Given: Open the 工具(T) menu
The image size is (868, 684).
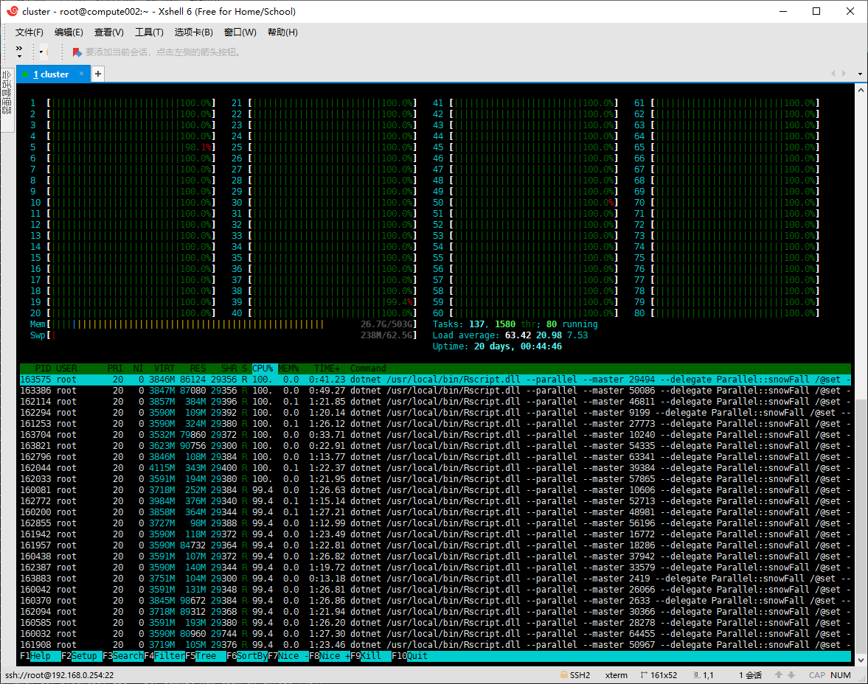Looking at the screenshot, I should [x=149, y=32].
